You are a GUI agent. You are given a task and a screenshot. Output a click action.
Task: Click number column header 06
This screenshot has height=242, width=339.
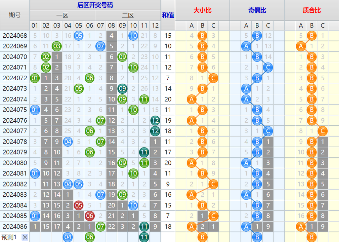tap(89, 26)
